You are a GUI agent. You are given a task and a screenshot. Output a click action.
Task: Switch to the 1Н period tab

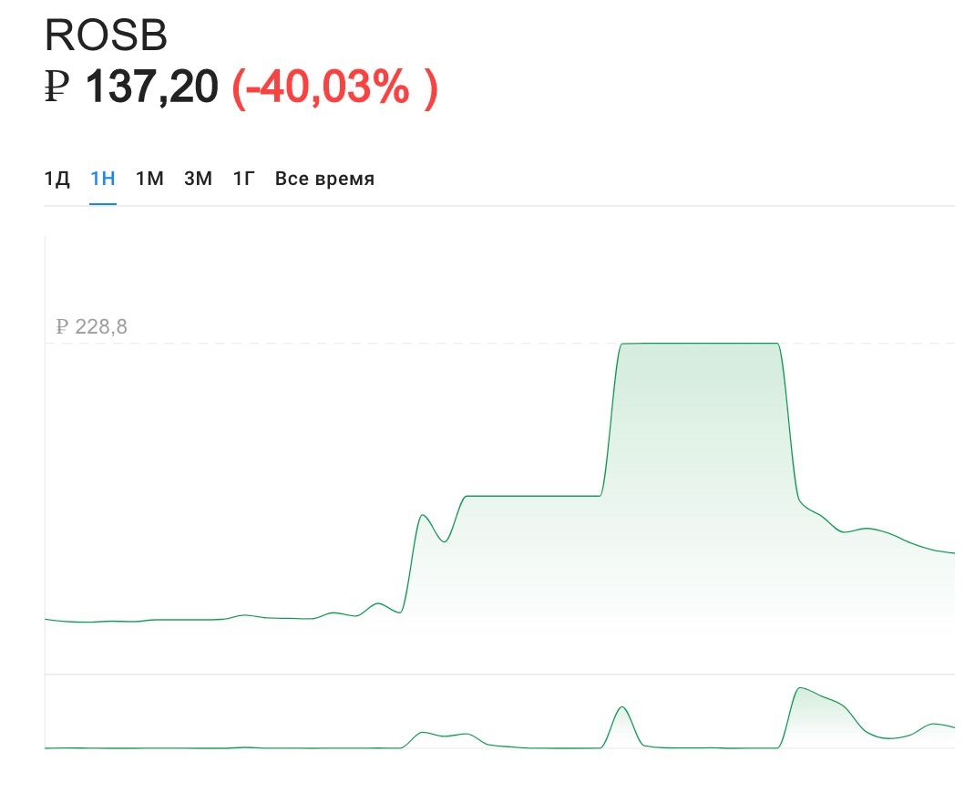(102, 179)
